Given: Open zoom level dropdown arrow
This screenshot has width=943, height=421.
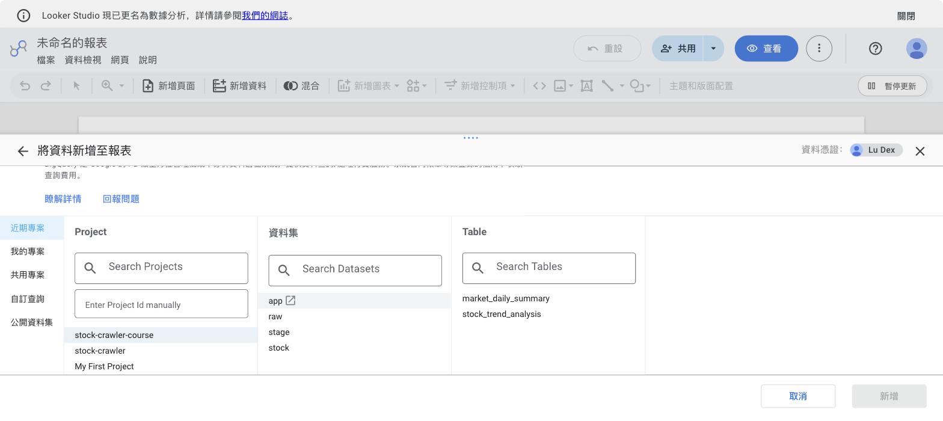Looking at the screenshot, I should point(121,86).
